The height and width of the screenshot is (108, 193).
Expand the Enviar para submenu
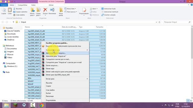click(x=65, y=79)
